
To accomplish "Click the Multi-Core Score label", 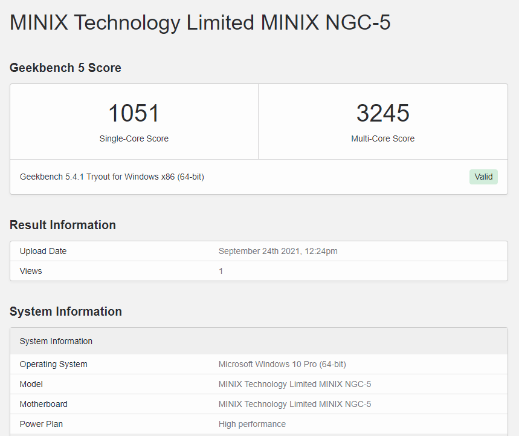I will (383, 138).
